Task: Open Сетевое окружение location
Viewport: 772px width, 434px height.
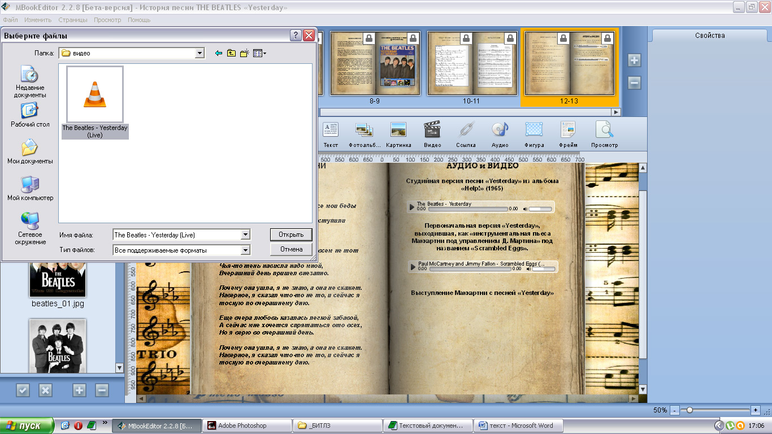Action: pos(30,228)
